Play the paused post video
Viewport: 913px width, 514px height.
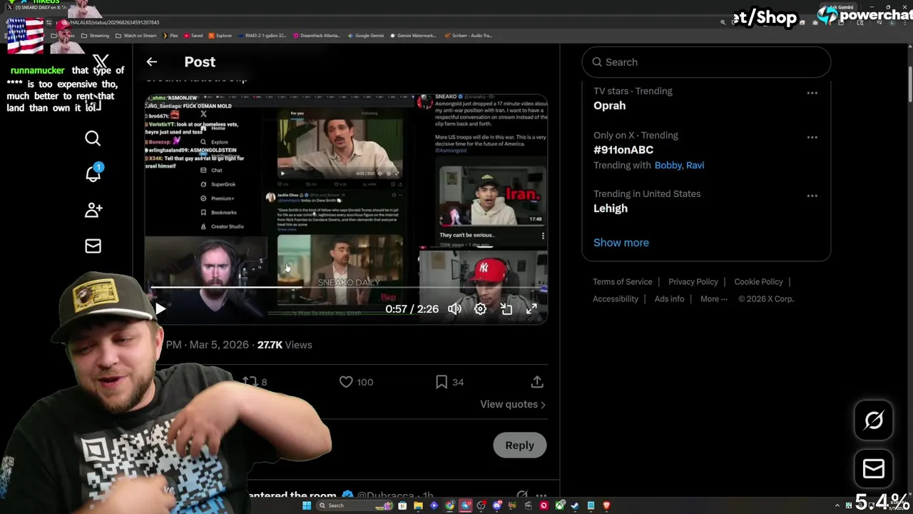tap(160, 309)
